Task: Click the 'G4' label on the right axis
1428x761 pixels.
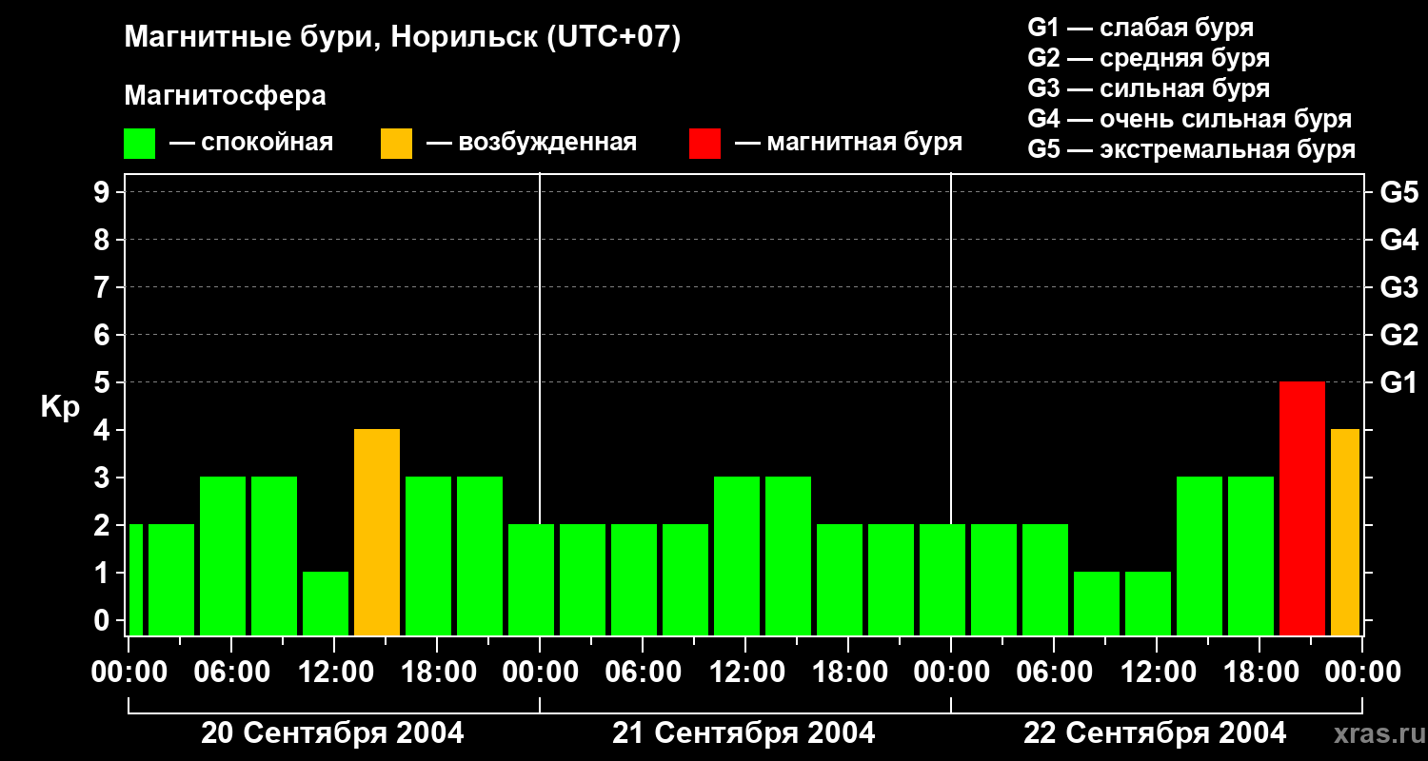Action: [1398, 240]
